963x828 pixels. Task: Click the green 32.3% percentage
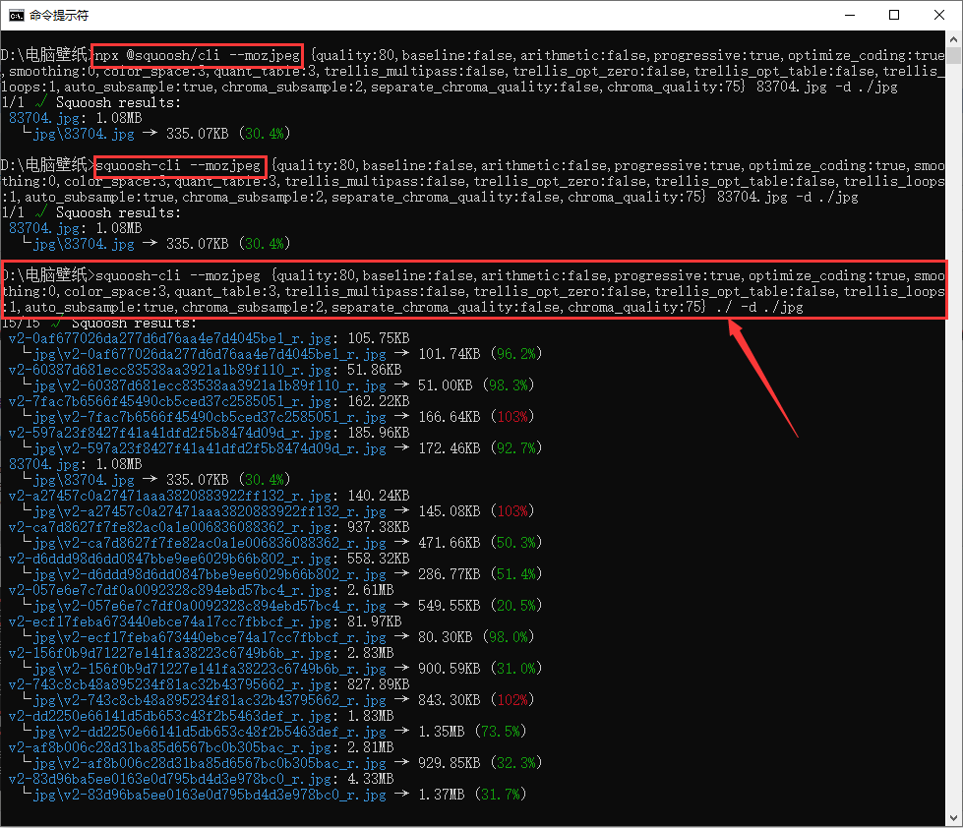coord(515,762)
